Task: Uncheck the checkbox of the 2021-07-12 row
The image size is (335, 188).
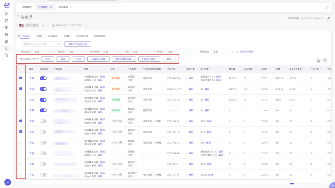Action: 21,121
